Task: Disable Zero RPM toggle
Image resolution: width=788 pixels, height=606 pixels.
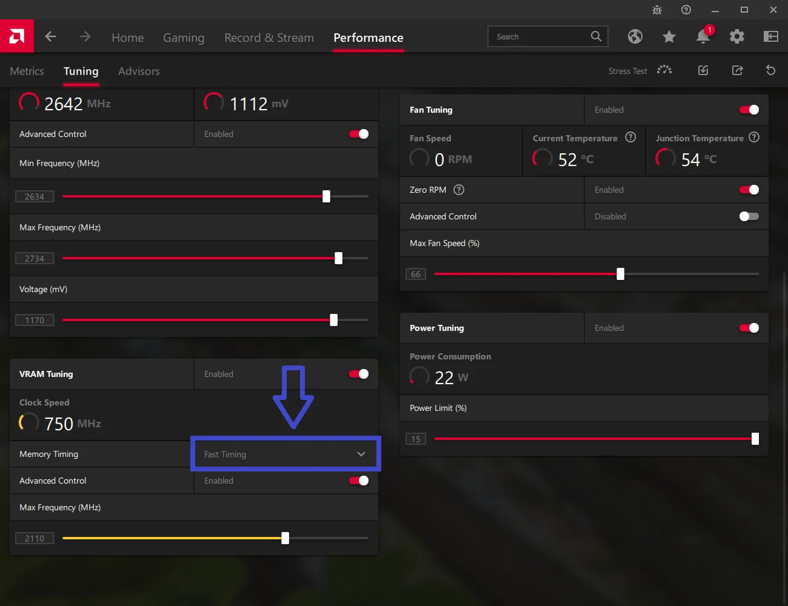Action: (x=749, y=190)
